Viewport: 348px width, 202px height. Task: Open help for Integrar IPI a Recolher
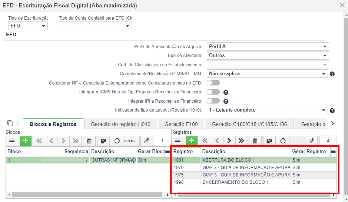226,102
